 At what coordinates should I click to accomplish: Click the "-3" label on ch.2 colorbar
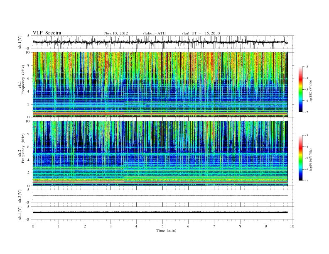pos(307,135)
